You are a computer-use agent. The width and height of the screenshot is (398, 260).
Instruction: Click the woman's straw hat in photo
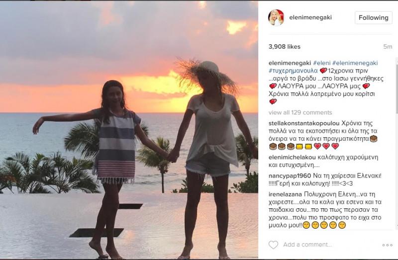(207, 74)
